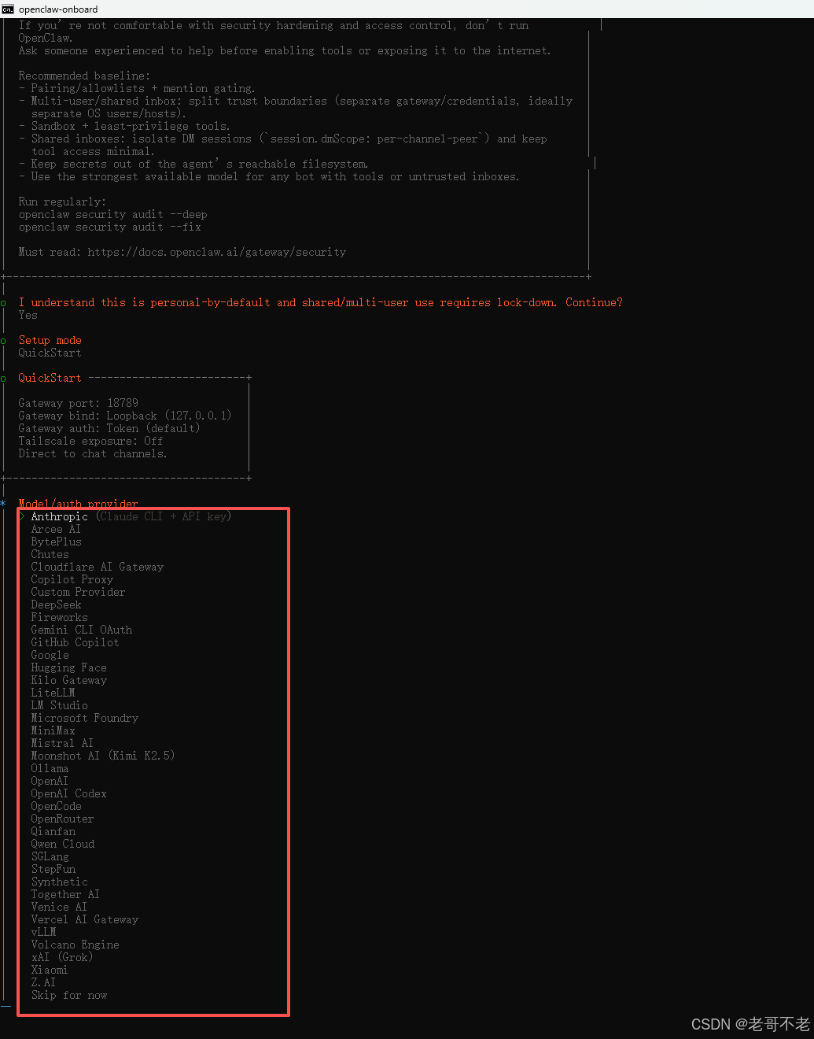
Task: Select Fireworks provider
Action: point(59,617)
